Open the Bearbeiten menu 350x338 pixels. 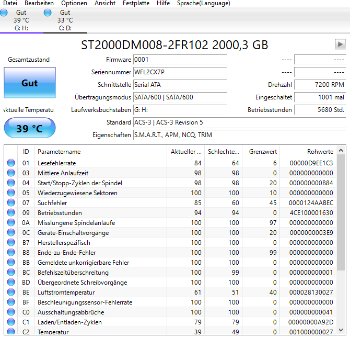(39, 3)
